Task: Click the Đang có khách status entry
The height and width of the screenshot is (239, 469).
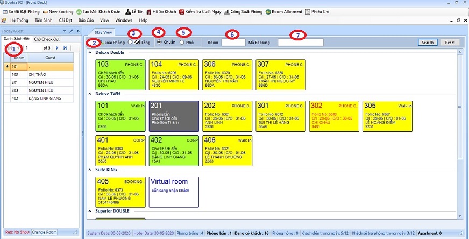Action: [252, 233]
